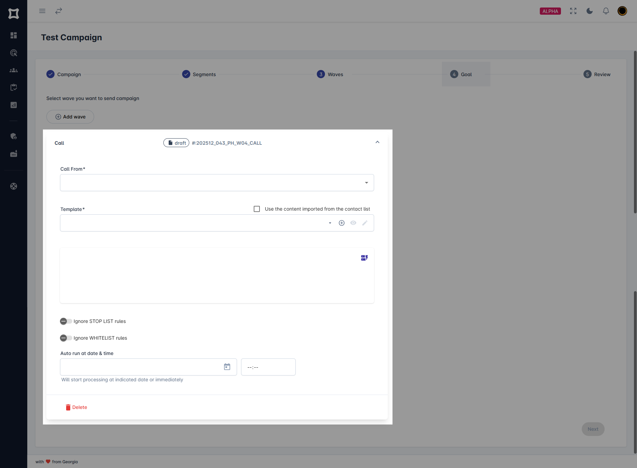Open the reports bar-chart icon in sidebar
Screen dimensions: 637x468
pos(14,105)
